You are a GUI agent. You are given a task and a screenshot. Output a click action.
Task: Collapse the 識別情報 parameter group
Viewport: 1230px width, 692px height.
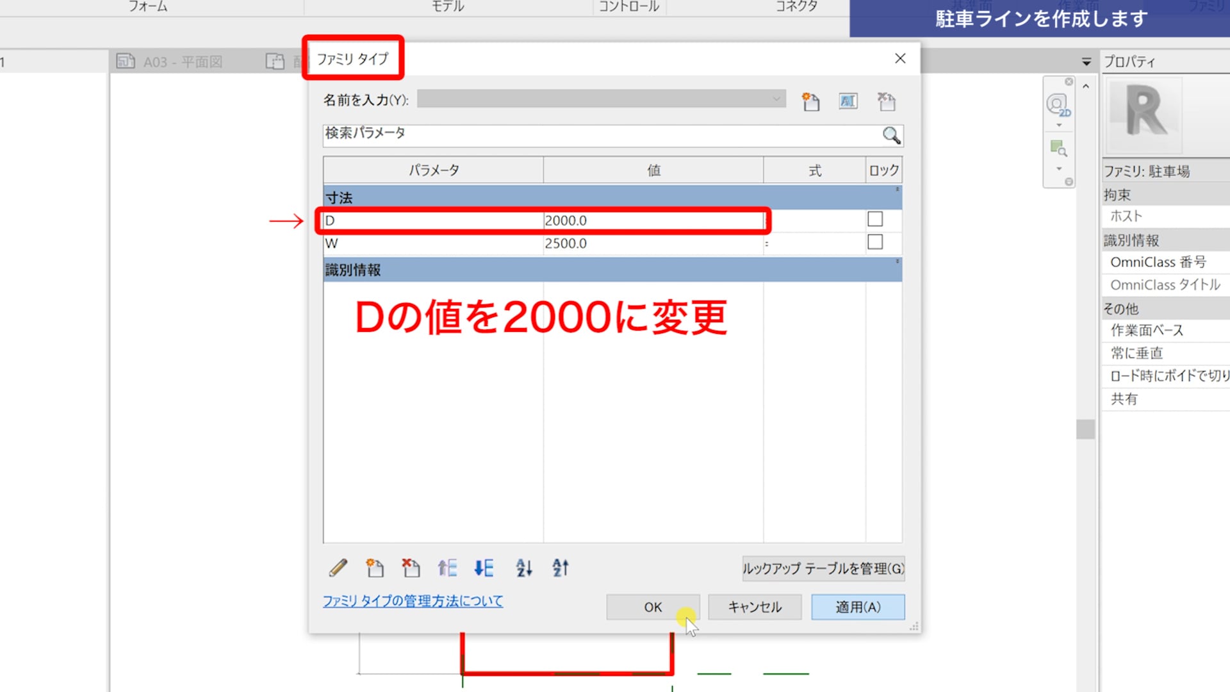(x=897, y=262)
